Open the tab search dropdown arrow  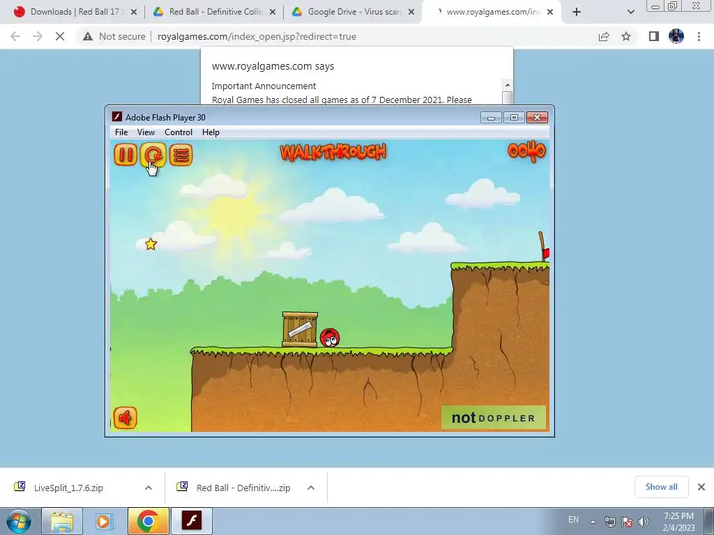(630, 13)
